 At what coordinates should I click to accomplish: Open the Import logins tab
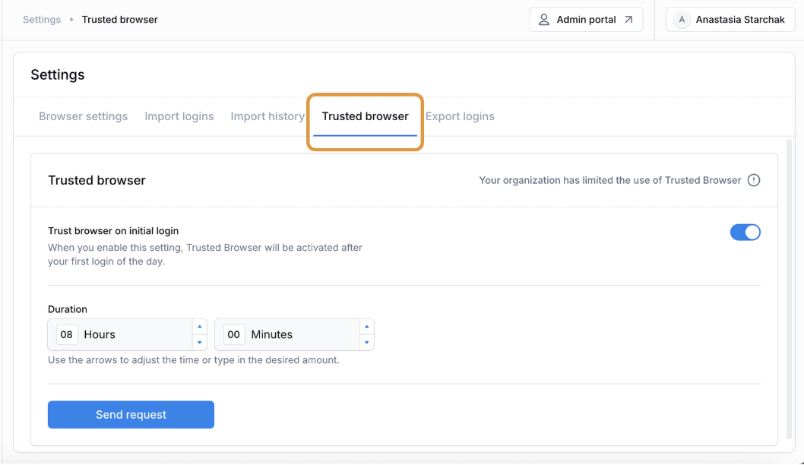179,116
